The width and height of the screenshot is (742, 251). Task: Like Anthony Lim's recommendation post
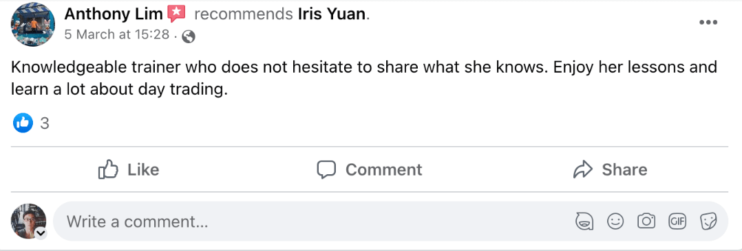click(128, 169)
